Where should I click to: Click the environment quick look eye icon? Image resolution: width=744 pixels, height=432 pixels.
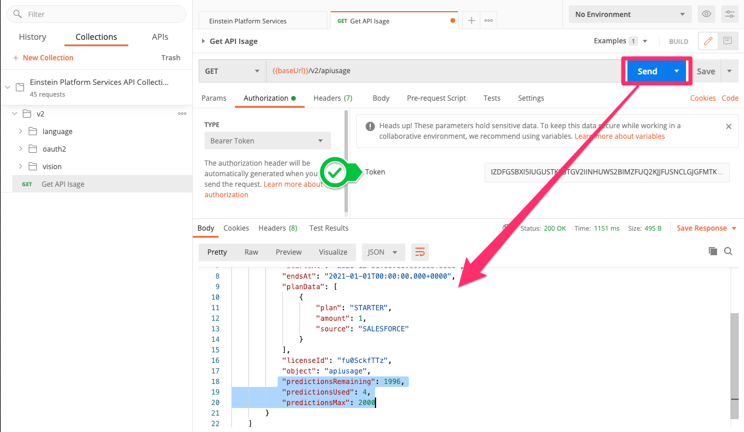(x=707, y=14)
